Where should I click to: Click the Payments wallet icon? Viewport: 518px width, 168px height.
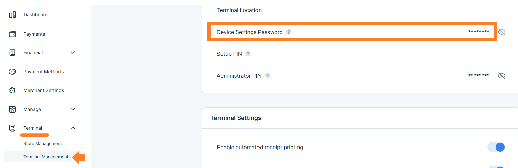coord(12,34)
